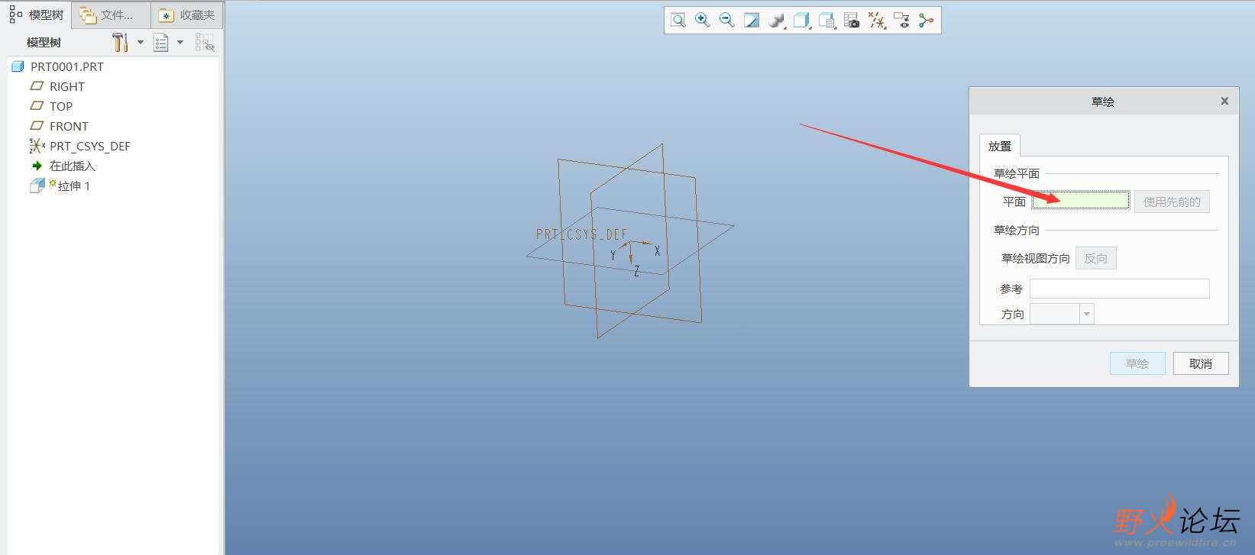
Task: Click the RIGHT plane parallelogram icon
Action: coord(37,86)
